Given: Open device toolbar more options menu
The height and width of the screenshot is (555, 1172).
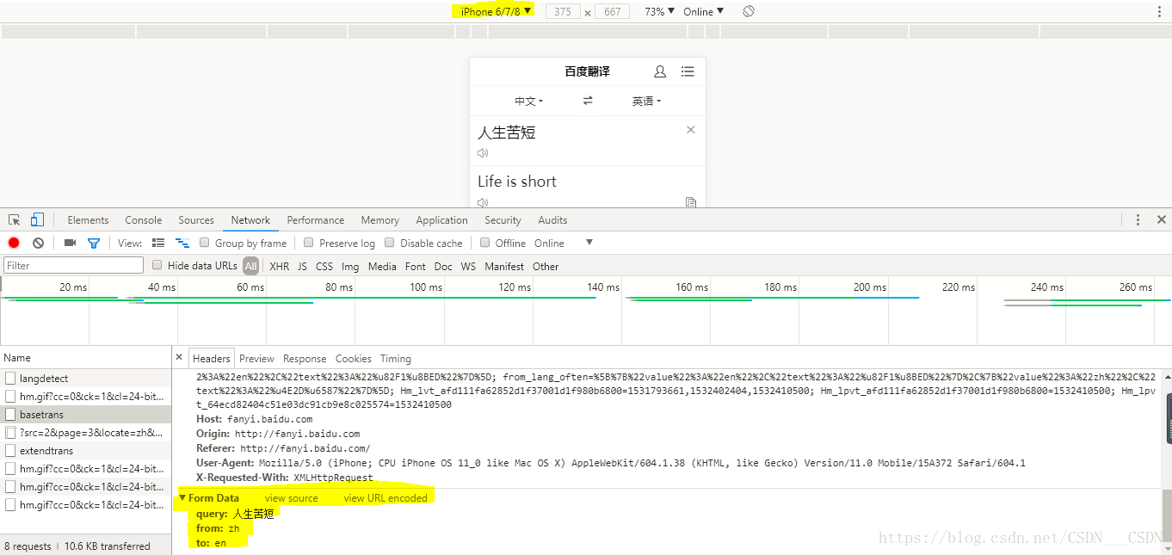Looking at the screenshot, I should [1159, 12].
